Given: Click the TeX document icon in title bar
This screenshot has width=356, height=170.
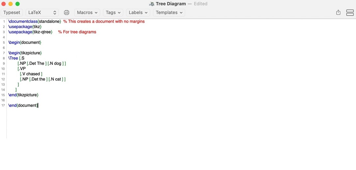Looking at the screenshot, I should pyautogui.click(x=152, y=4).
